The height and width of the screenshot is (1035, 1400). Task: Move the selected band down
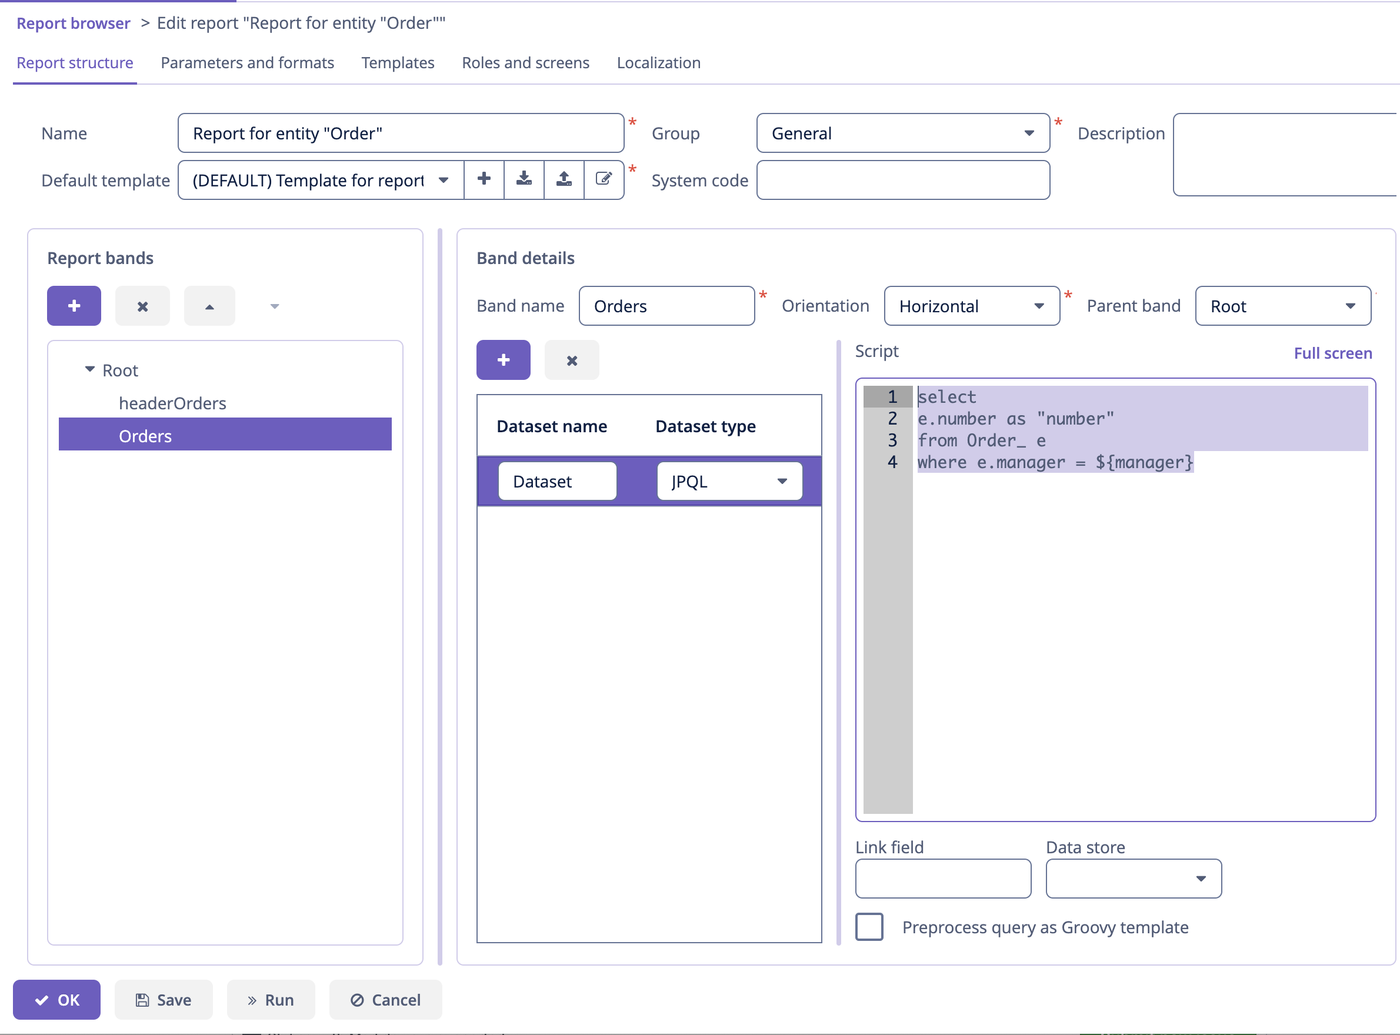click(275, 306)
